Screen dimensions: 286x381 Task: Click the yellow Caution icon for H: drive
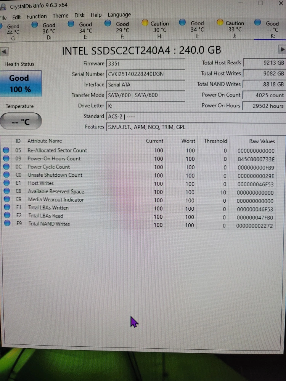coord(145,23)
